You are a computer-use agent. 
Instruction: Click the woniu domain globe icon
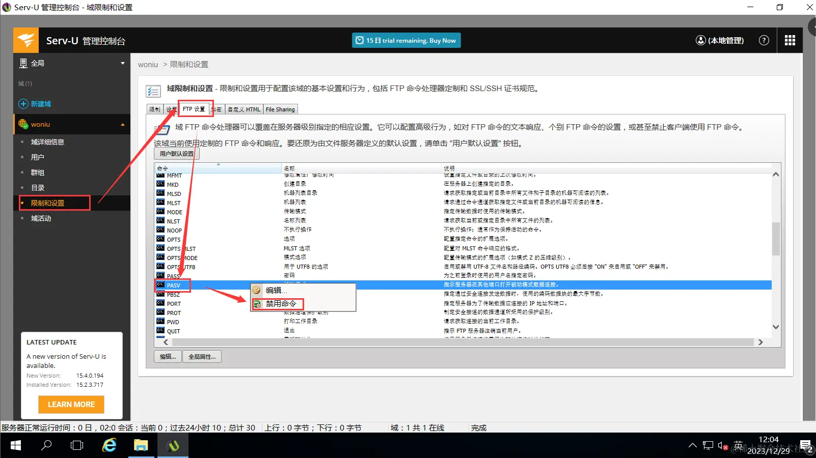pyautogui.click(x=23, y=124)
